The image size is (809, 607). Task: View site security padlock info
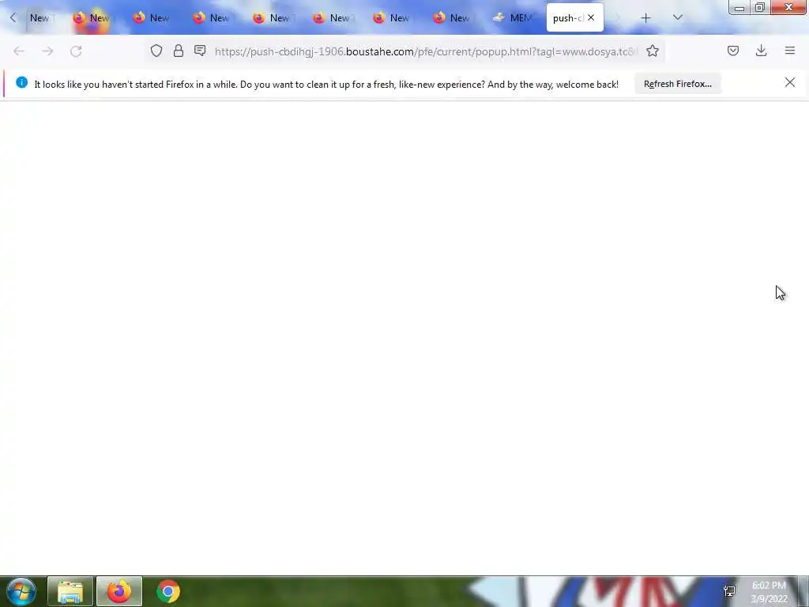[x=179, y=51]
